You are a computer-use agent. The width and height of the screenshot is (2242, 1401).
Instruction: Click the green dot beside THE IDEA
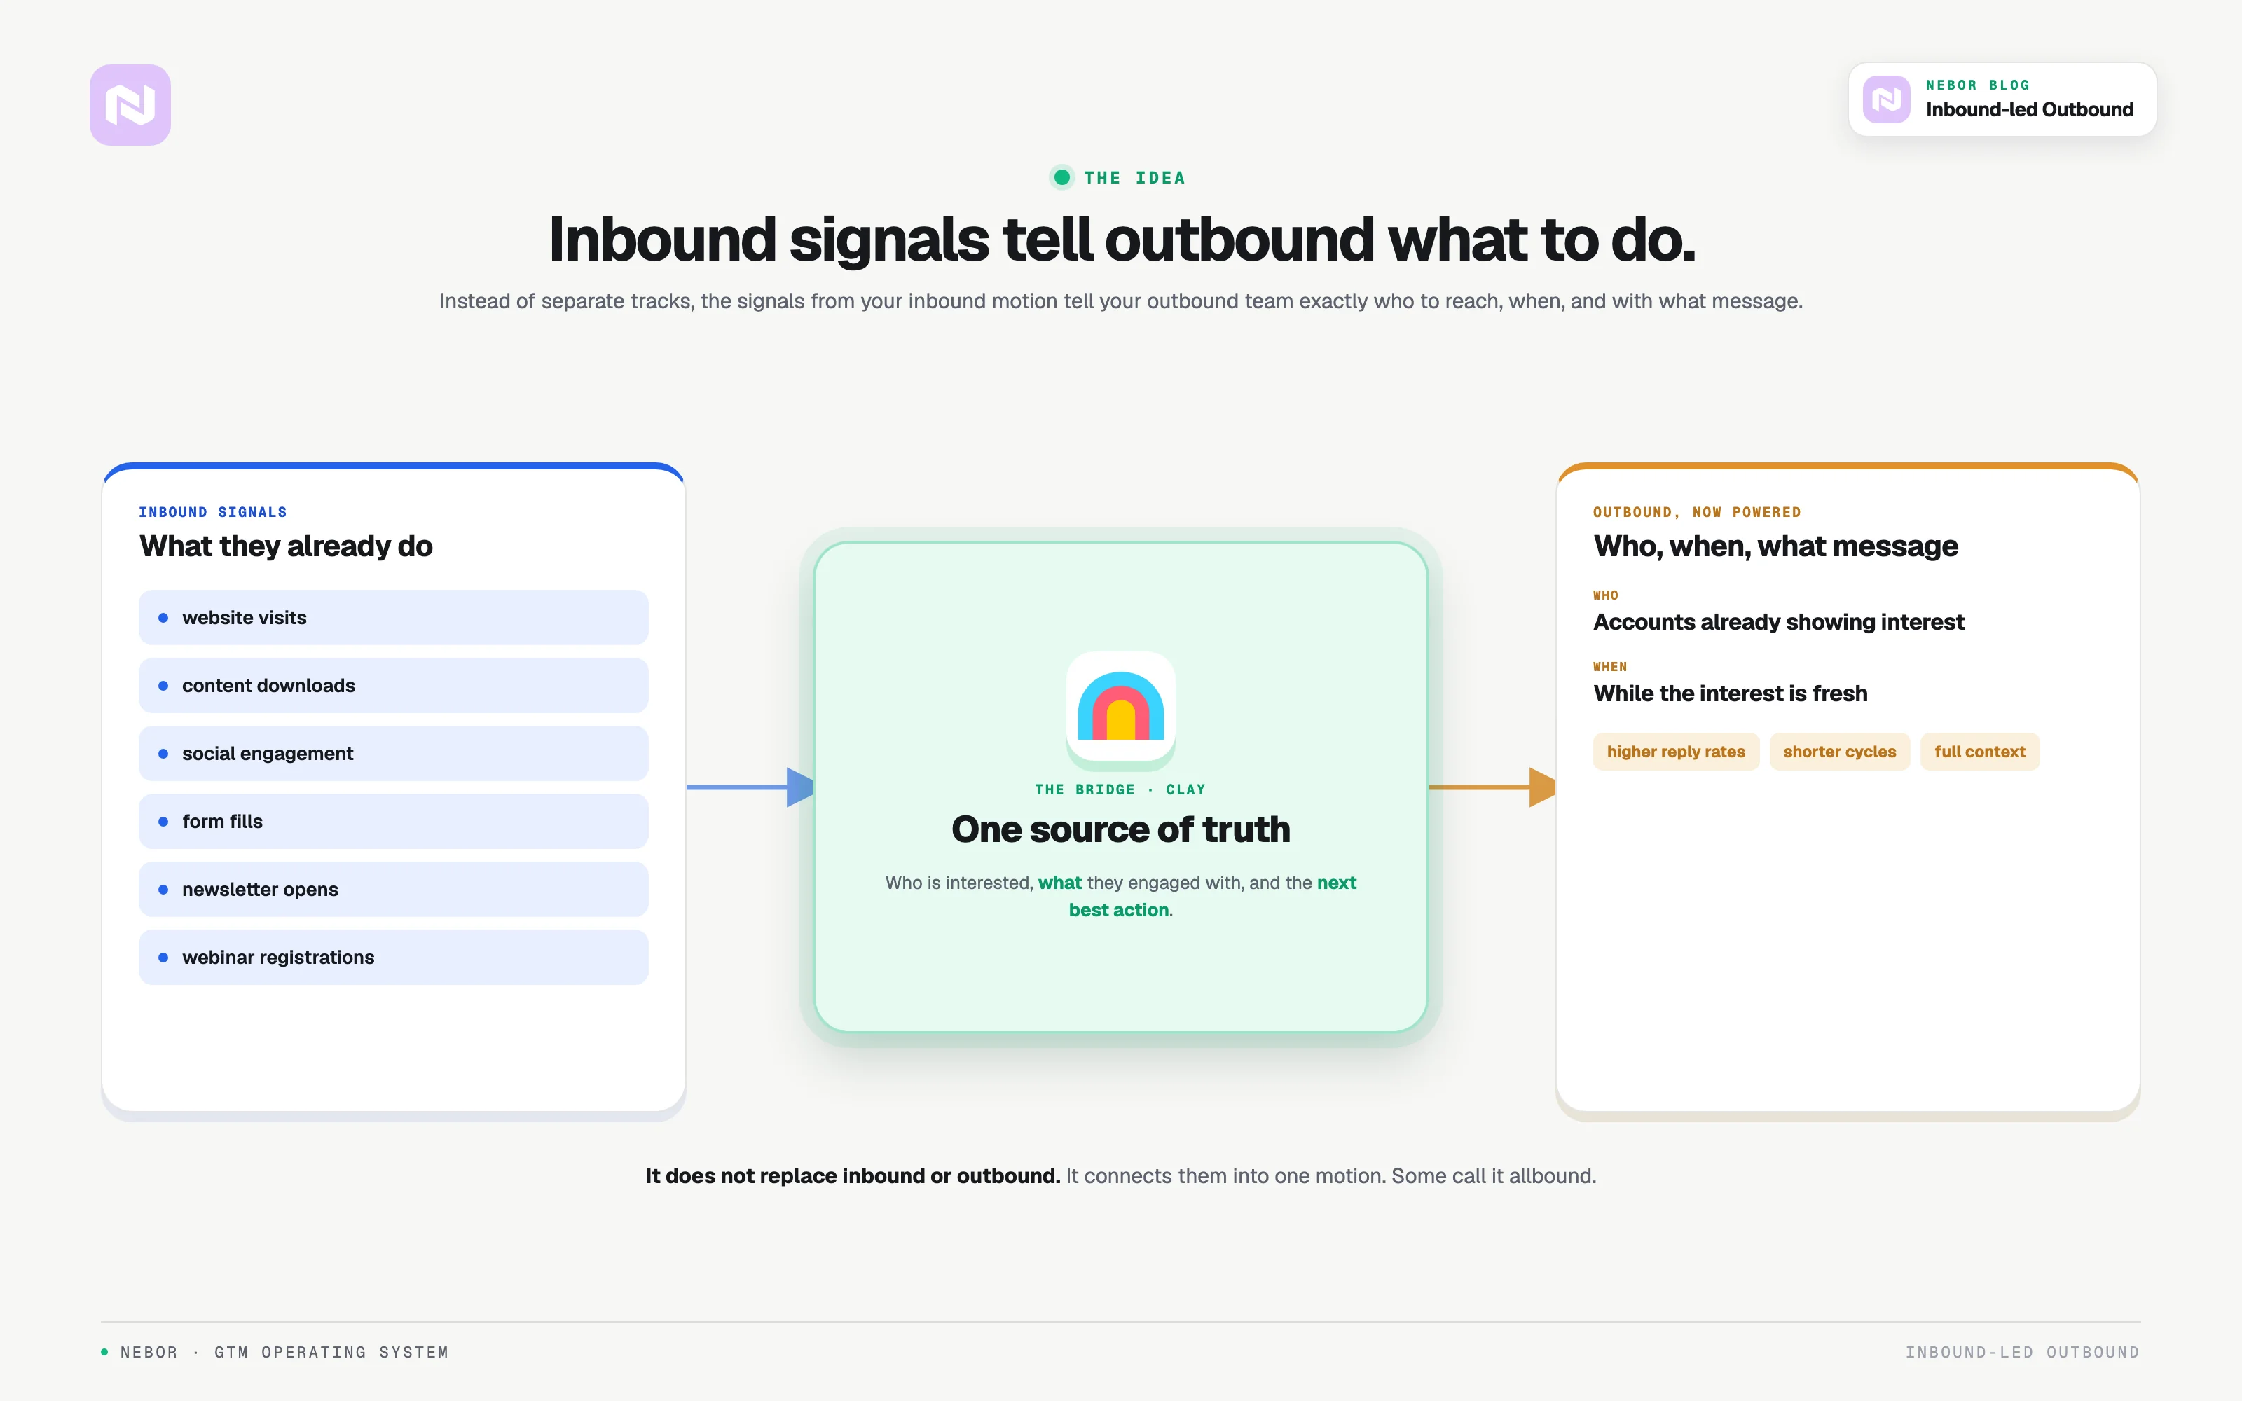[1061, 177]
